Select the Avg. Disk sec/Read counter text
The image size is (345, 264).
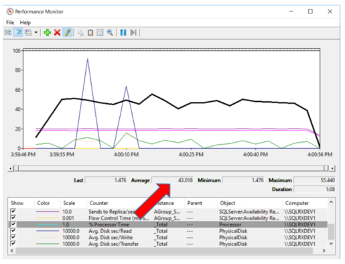(x=110, y=231)
